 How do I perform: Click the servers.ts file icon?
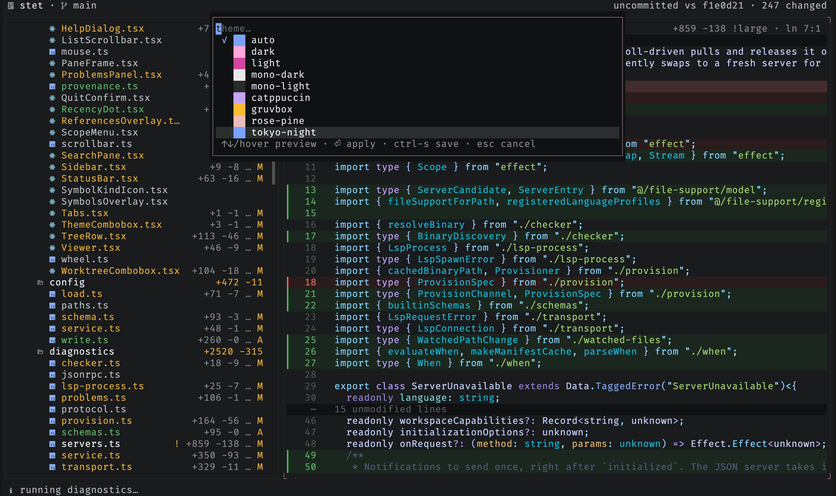point(53,444)
